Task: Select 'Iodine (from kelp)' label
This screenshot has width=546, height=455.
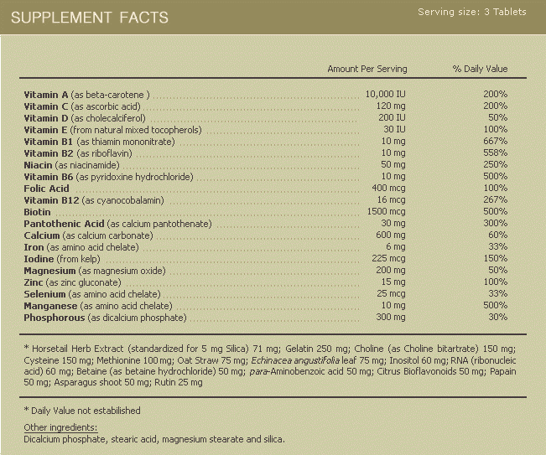Action: tap(62, 259)
